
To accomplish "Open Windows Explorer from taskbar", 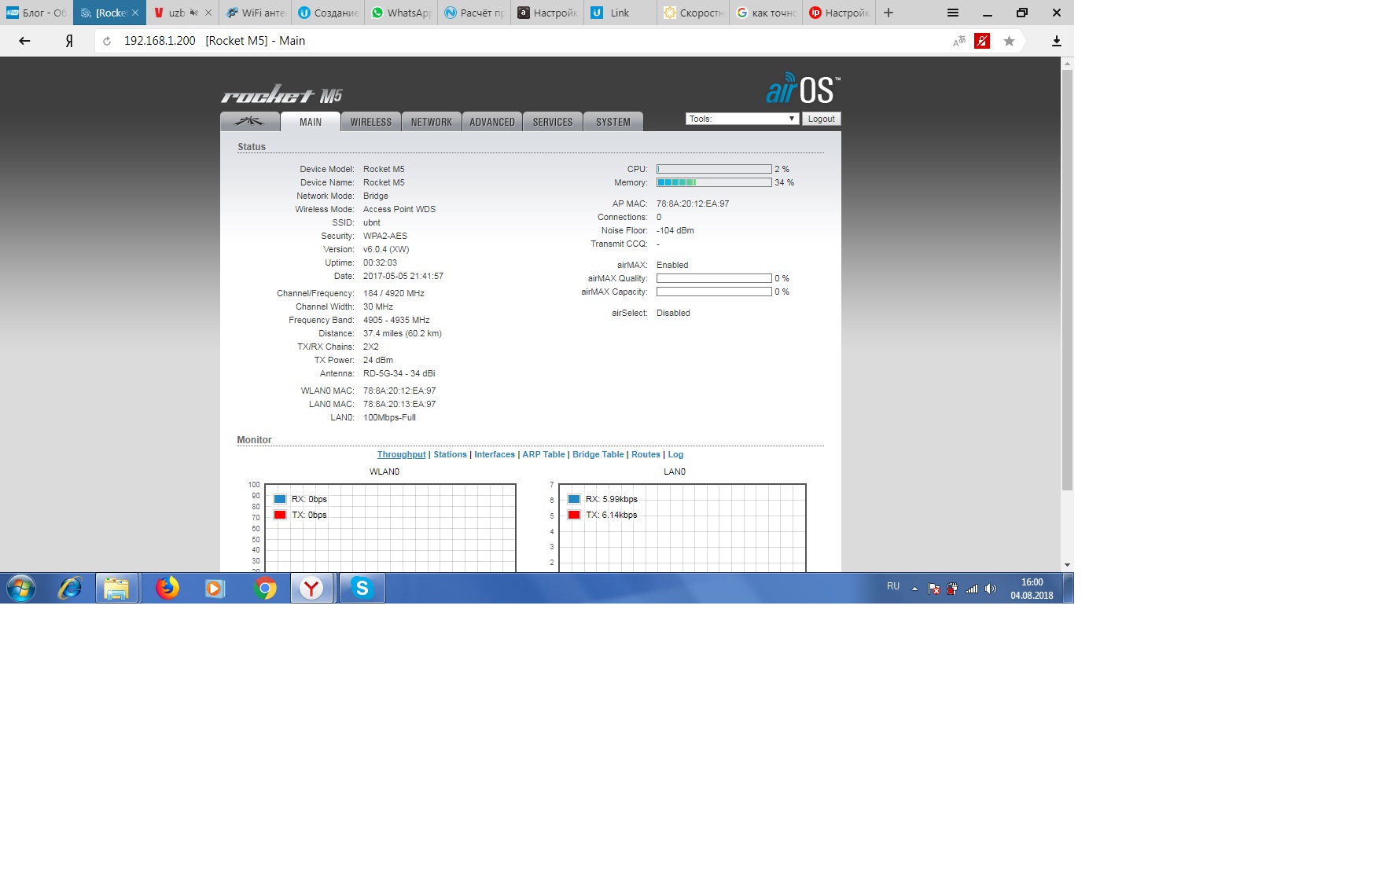I will 116,588.
